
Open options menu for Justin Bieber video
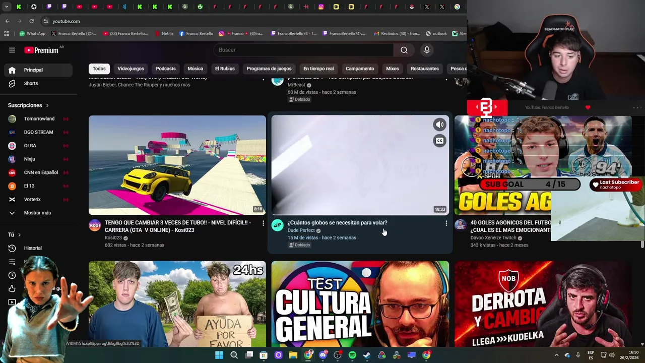[x=263, y=79]
